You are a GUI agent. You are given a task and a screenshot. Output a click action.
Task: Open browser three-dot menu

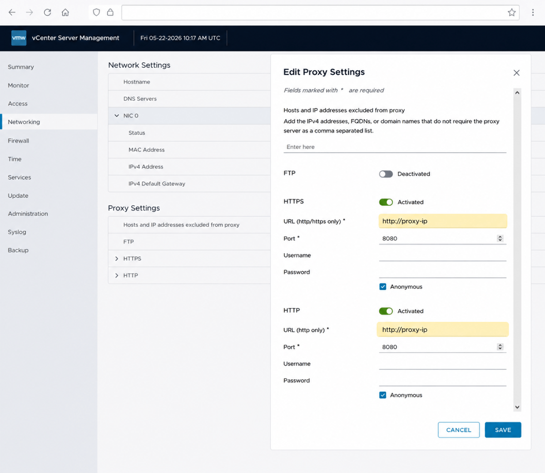533,12
